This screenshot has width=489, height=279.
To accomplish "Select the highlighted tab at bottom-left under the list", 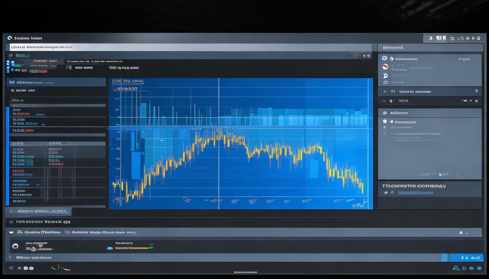I will [x=39, y=211].
